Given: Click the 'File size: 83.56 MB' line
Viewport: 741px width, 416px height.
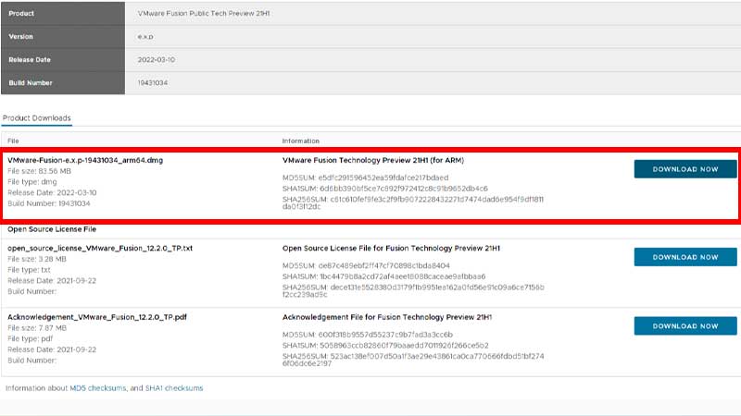Looking at the screenshot, I should click(x=39, y=171).
